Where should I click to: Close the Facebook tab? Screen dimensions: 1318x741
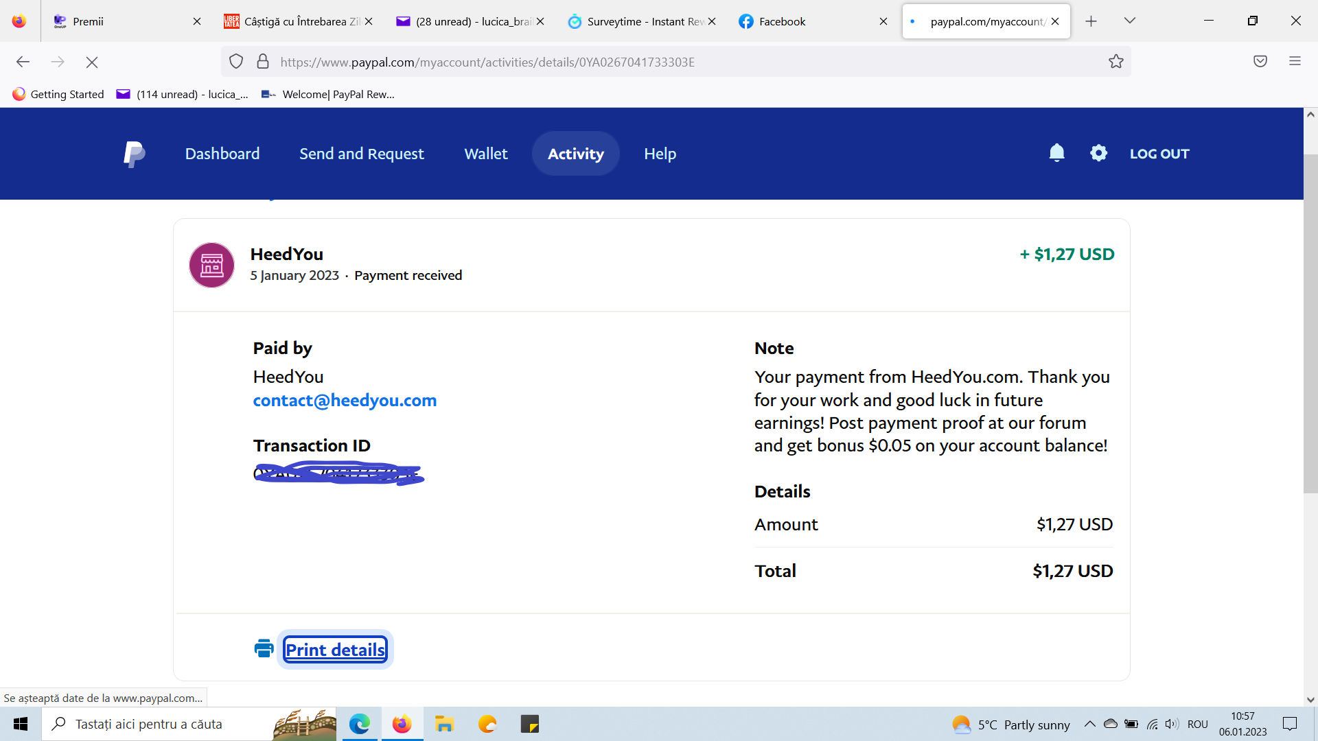(x=883, y=21)
